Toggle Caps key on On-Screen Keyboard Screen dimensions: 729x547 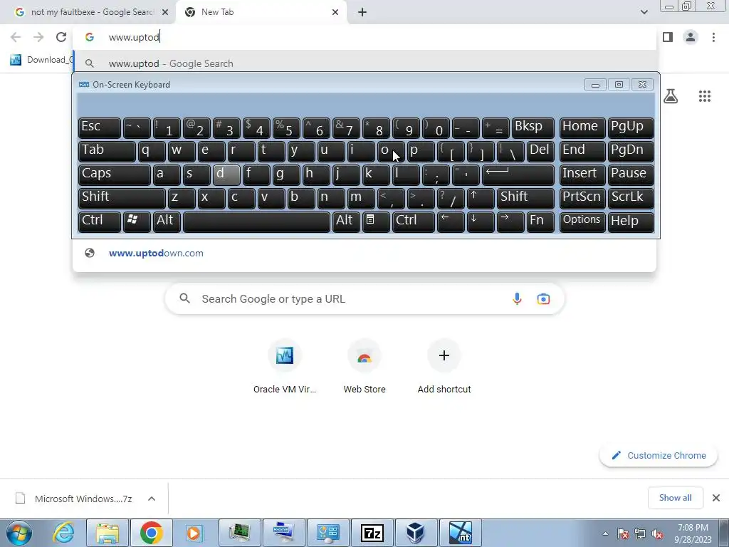pos(114,174)
